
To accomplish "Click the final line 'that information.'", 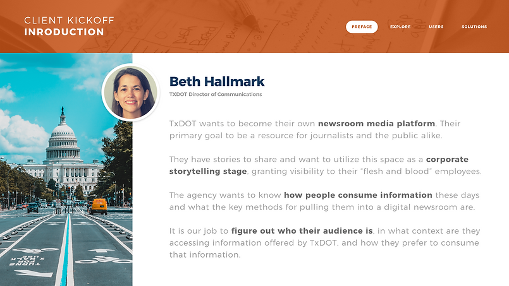I will coord(205,255).
